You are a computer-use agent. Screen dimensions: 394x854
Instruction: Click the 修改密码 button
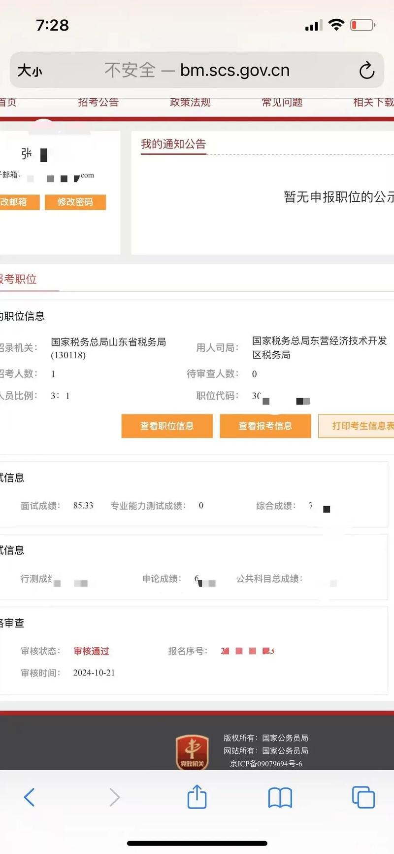[x=75, y=202]
